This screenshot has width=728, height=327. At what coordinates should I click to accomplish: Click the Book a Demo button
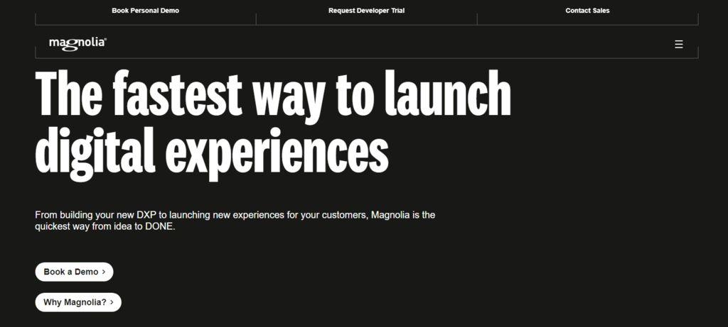point(74,272)
